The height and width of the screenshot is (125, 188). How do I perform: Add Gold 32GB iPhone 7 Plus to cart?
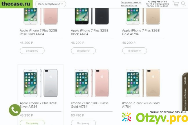(x=135, y=51)
